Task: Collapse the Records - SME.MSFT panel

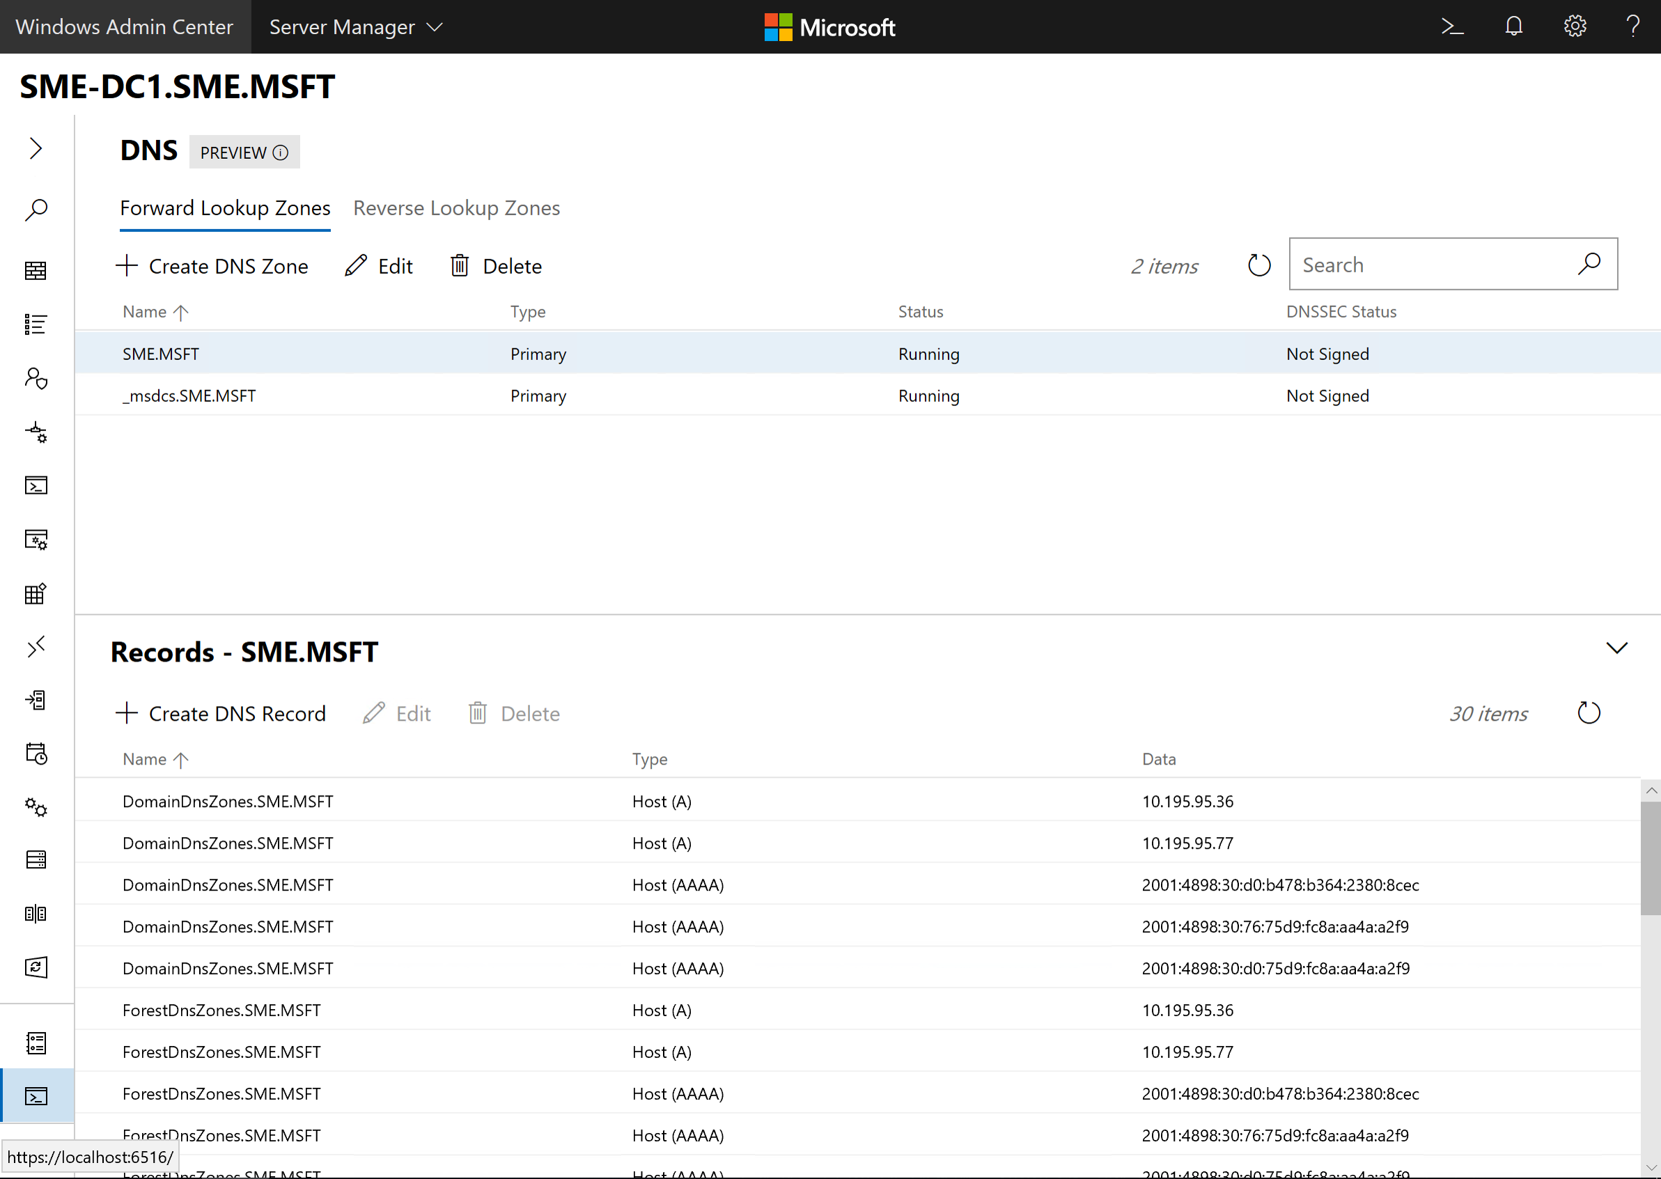Action: tap(1616, 648)
